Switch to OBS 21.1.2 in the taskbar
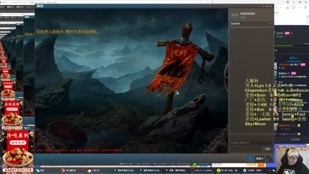Screen dimensions: 309x174 (202, 171)
